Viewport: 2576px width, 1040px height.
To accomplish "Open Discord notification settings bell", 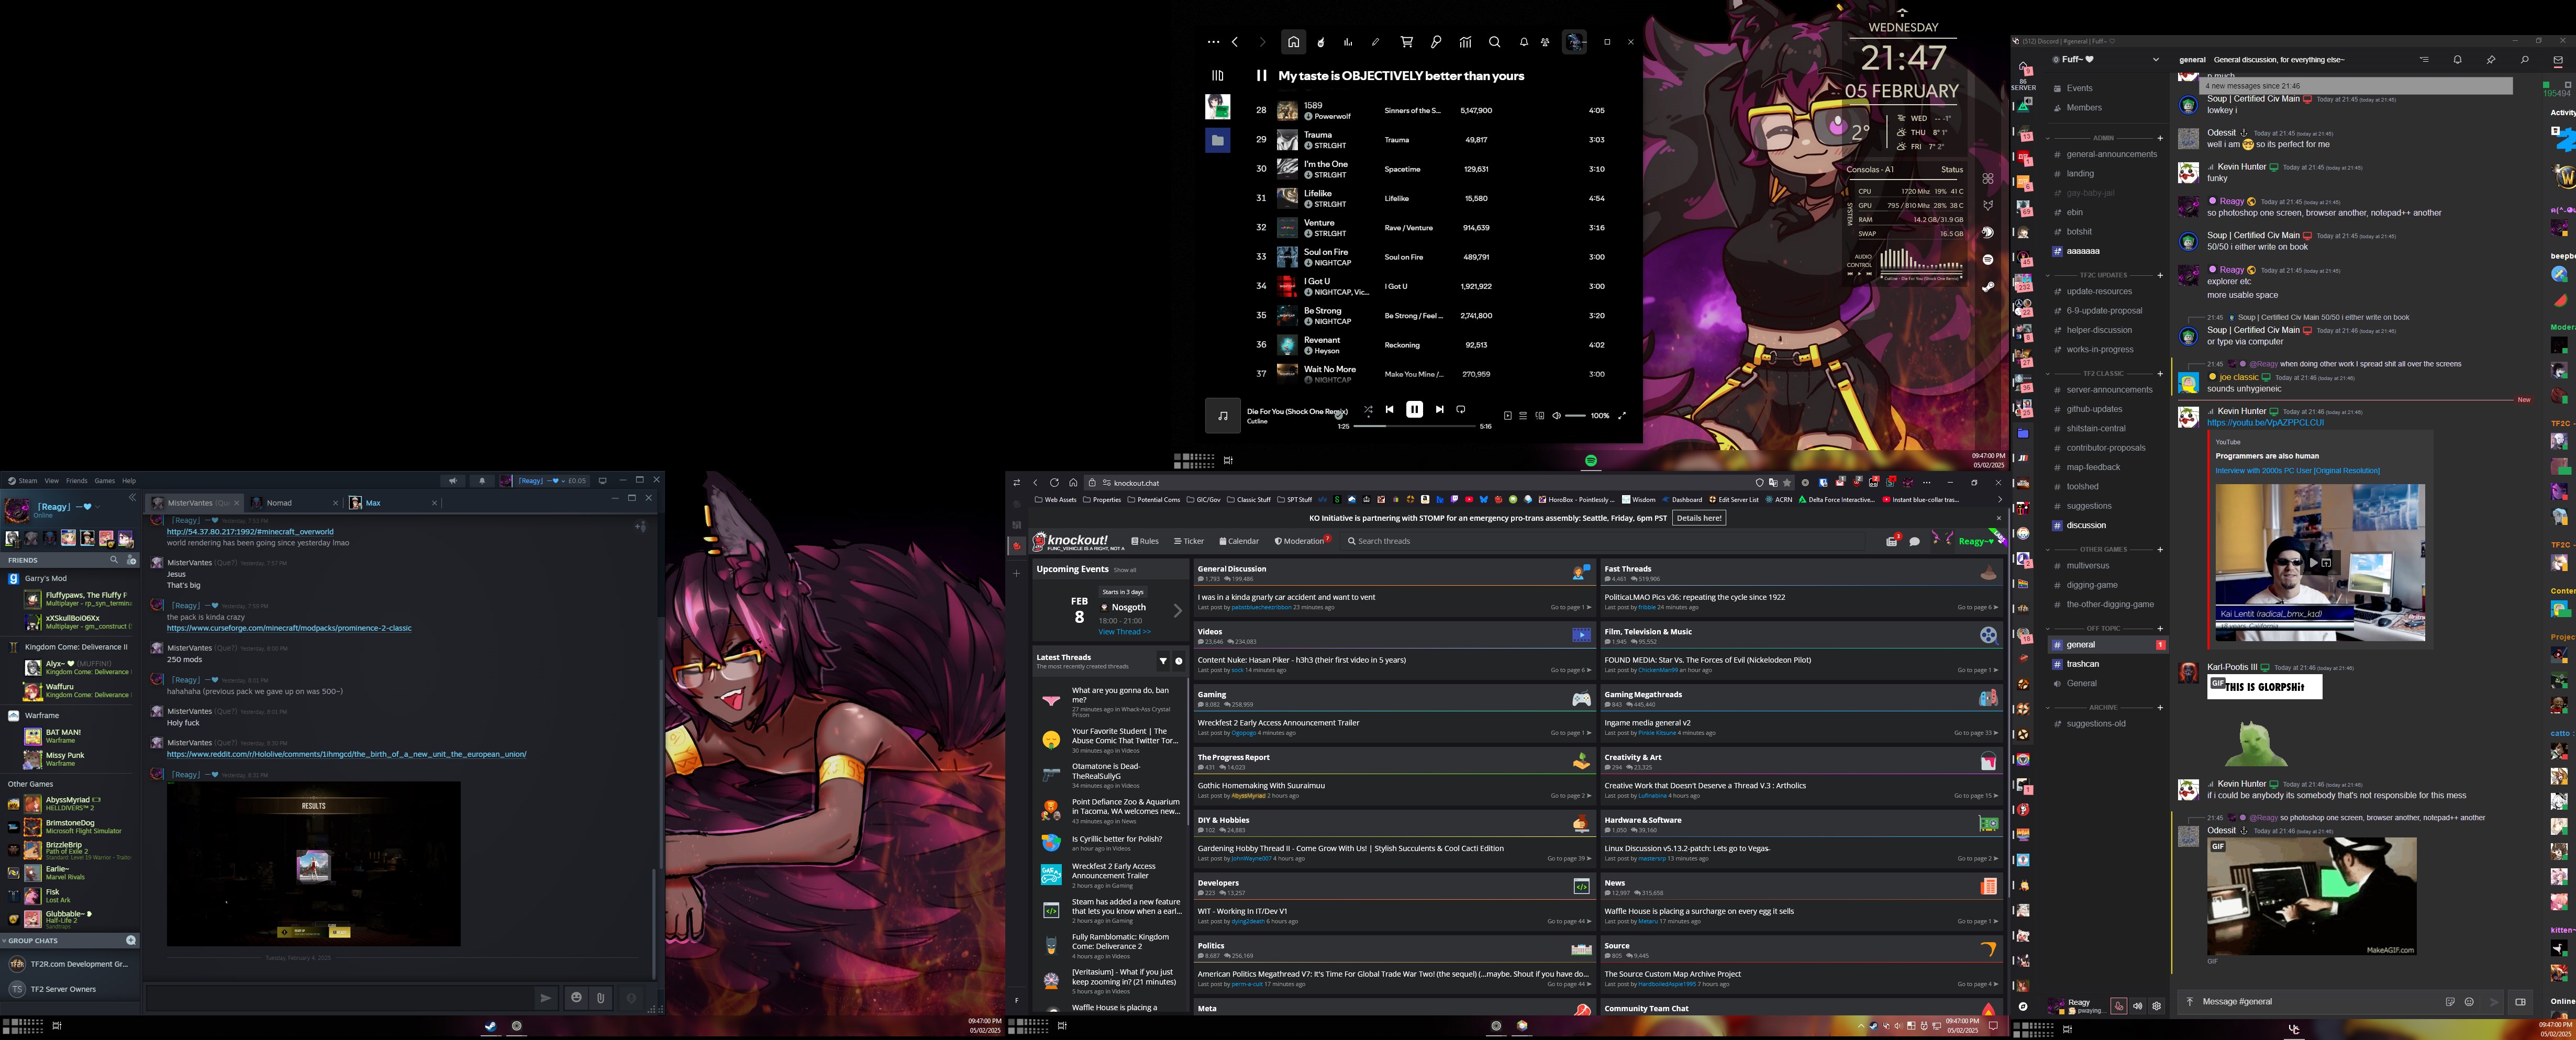I will pyautogui.click(x=2457, y=60).
